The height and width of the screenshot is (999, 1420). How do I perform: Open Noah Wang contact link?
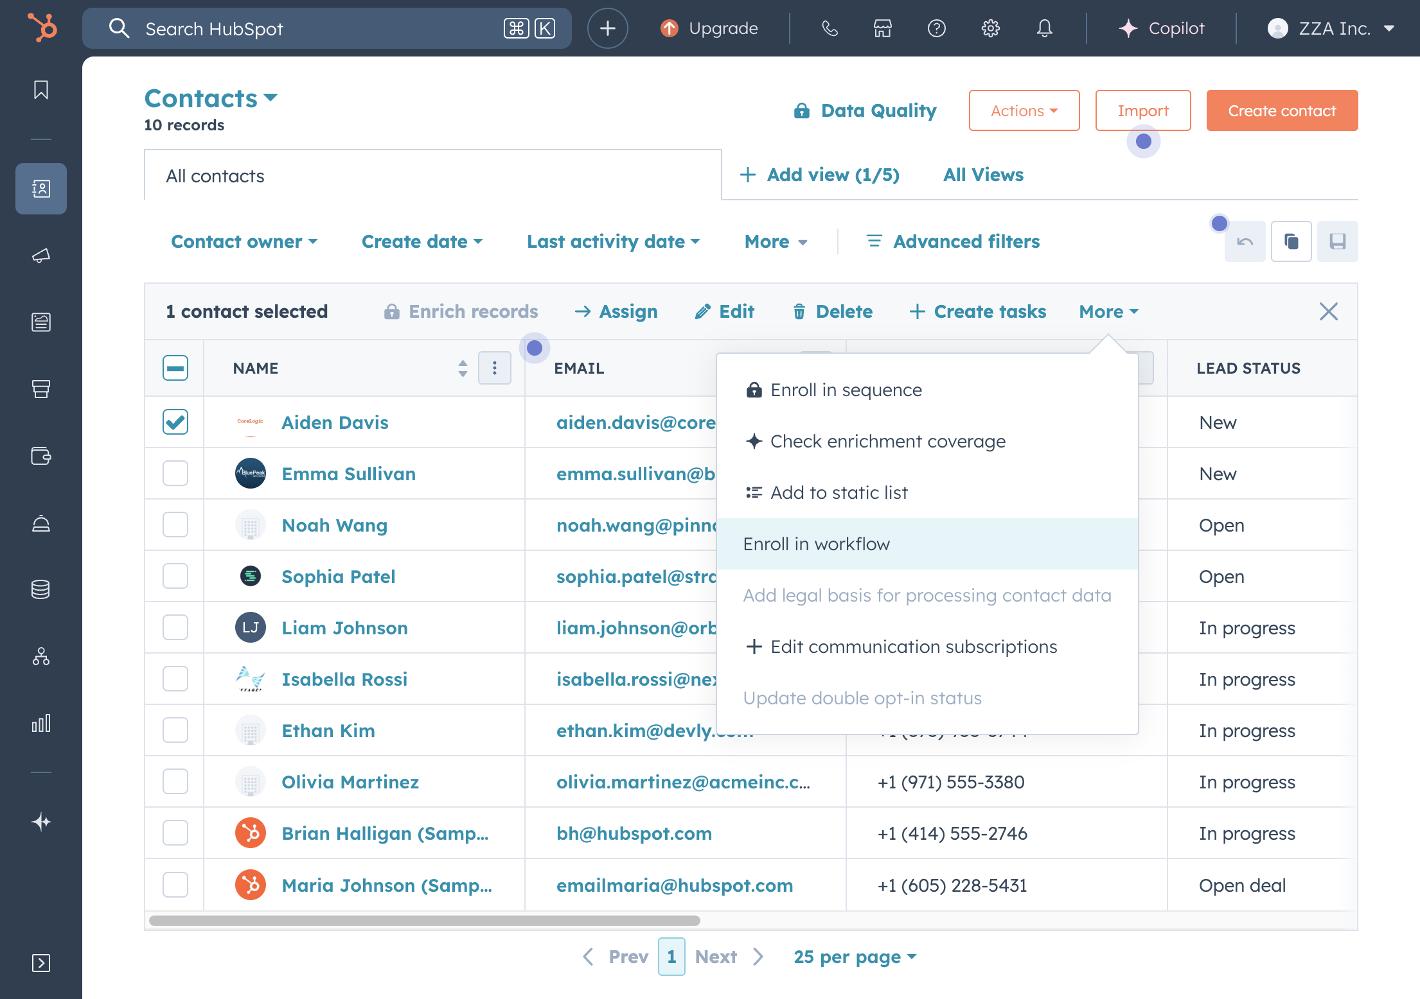334,525
